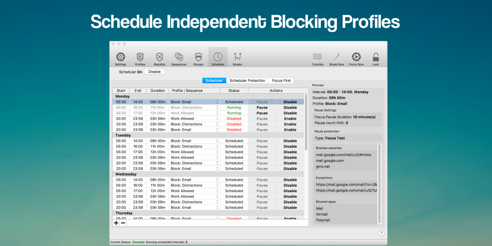Open profile dropdown for Wednesday 05:00–17:00 Work Allowed
492x246 pixels.
(x=217, y=191)
